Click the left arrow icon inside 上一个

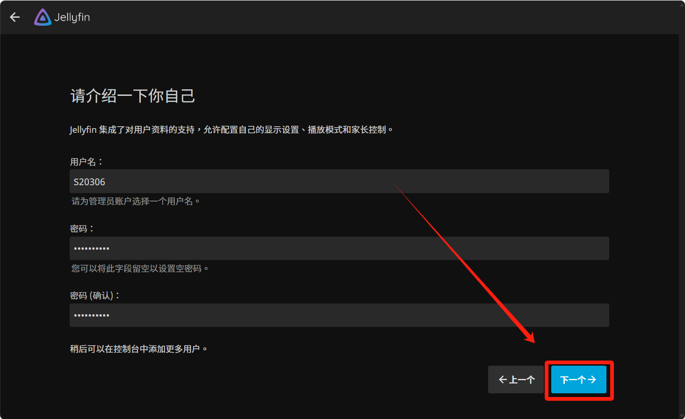point(503,380)
